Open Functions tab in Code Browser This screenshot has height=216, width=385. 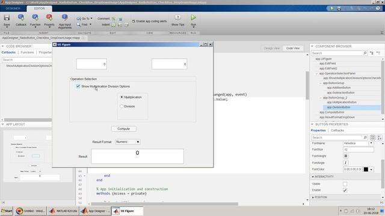pyautogui.click(x=27, y=52)
